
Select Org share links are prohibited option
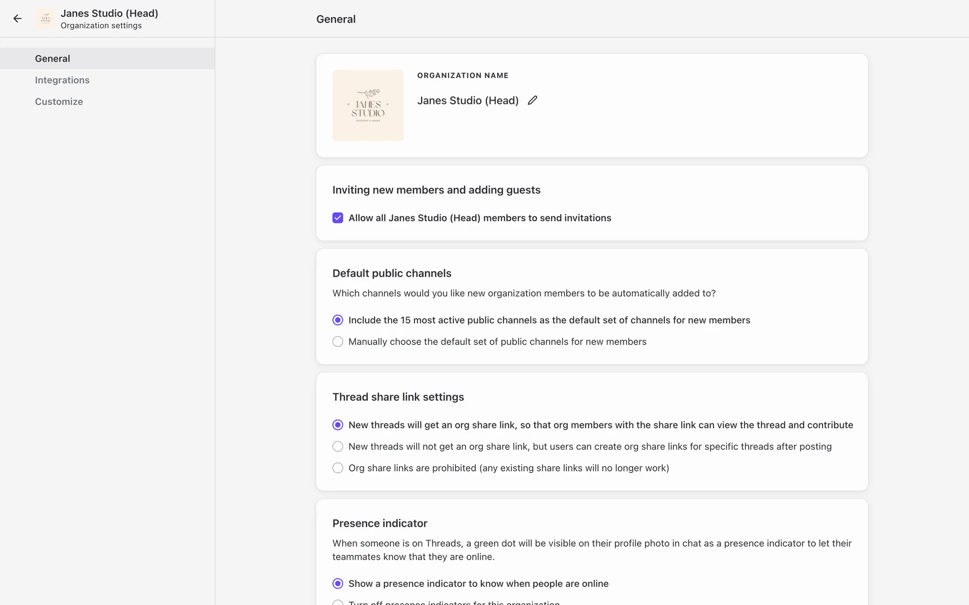pos(338,468)
